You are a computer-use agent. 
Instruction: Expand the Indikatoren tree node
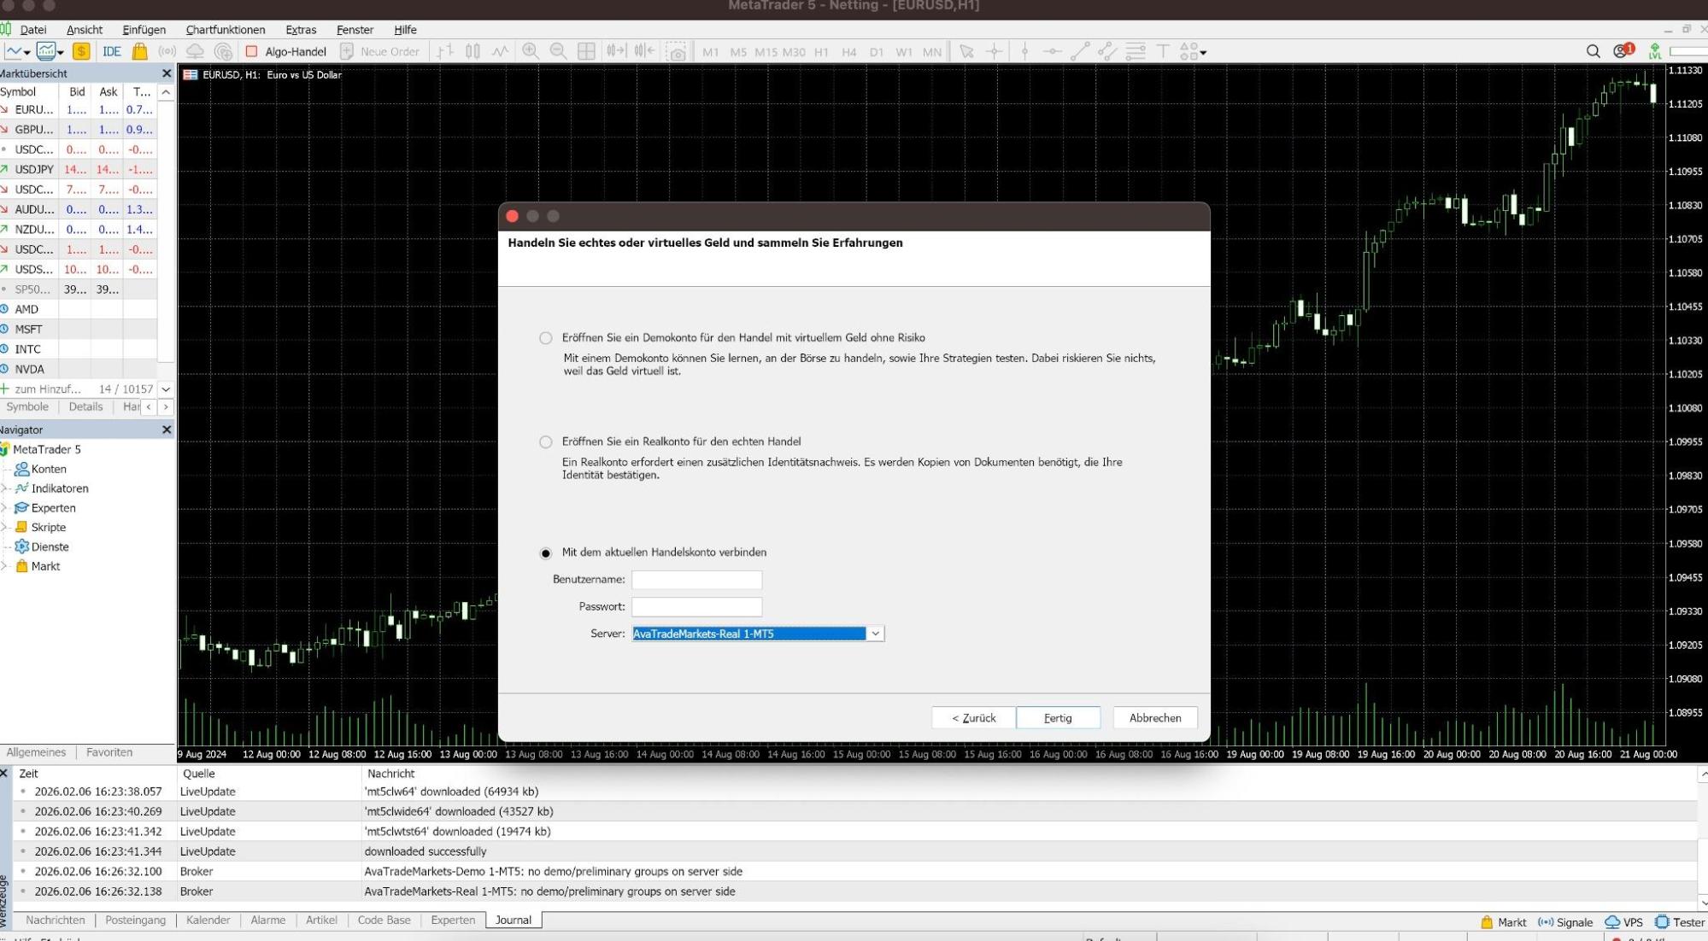(5, 488)
